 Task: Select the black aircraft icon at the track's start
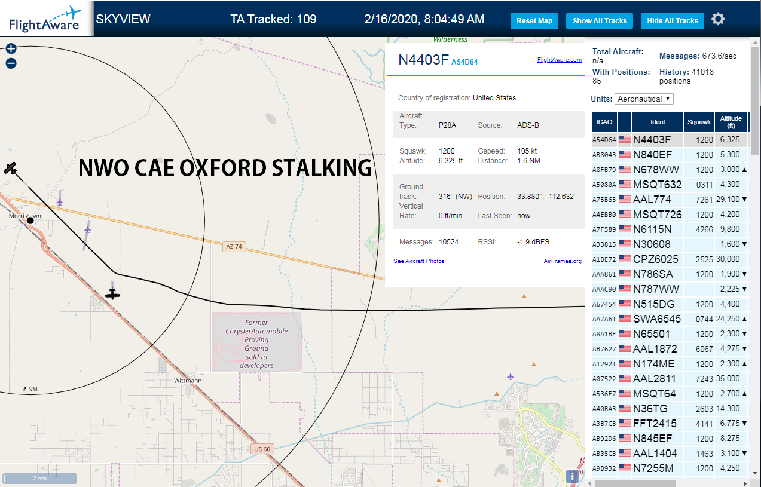(x=11, y=168)
